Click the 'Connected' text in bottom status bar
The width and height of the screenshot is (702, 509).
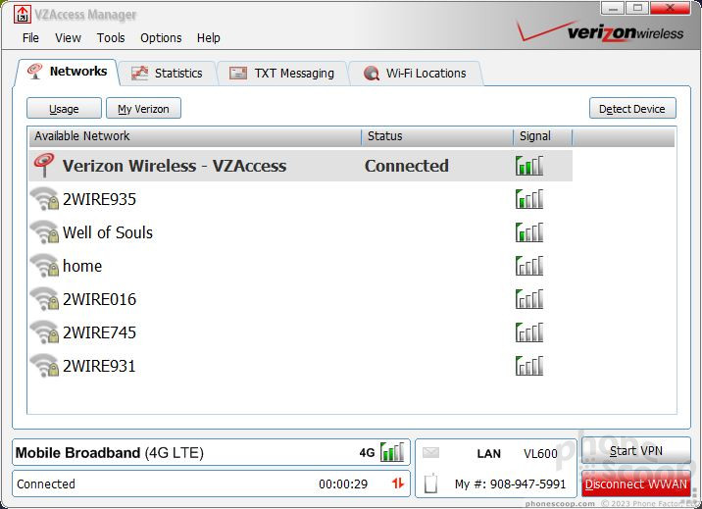[x=46, y=484]
